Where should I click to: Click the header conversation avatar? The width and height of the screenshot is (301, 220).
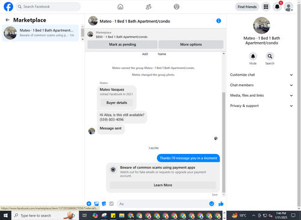93,21
